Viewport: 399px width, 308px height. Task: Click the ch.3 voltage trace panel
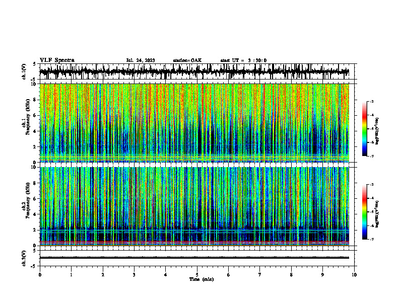198,258
